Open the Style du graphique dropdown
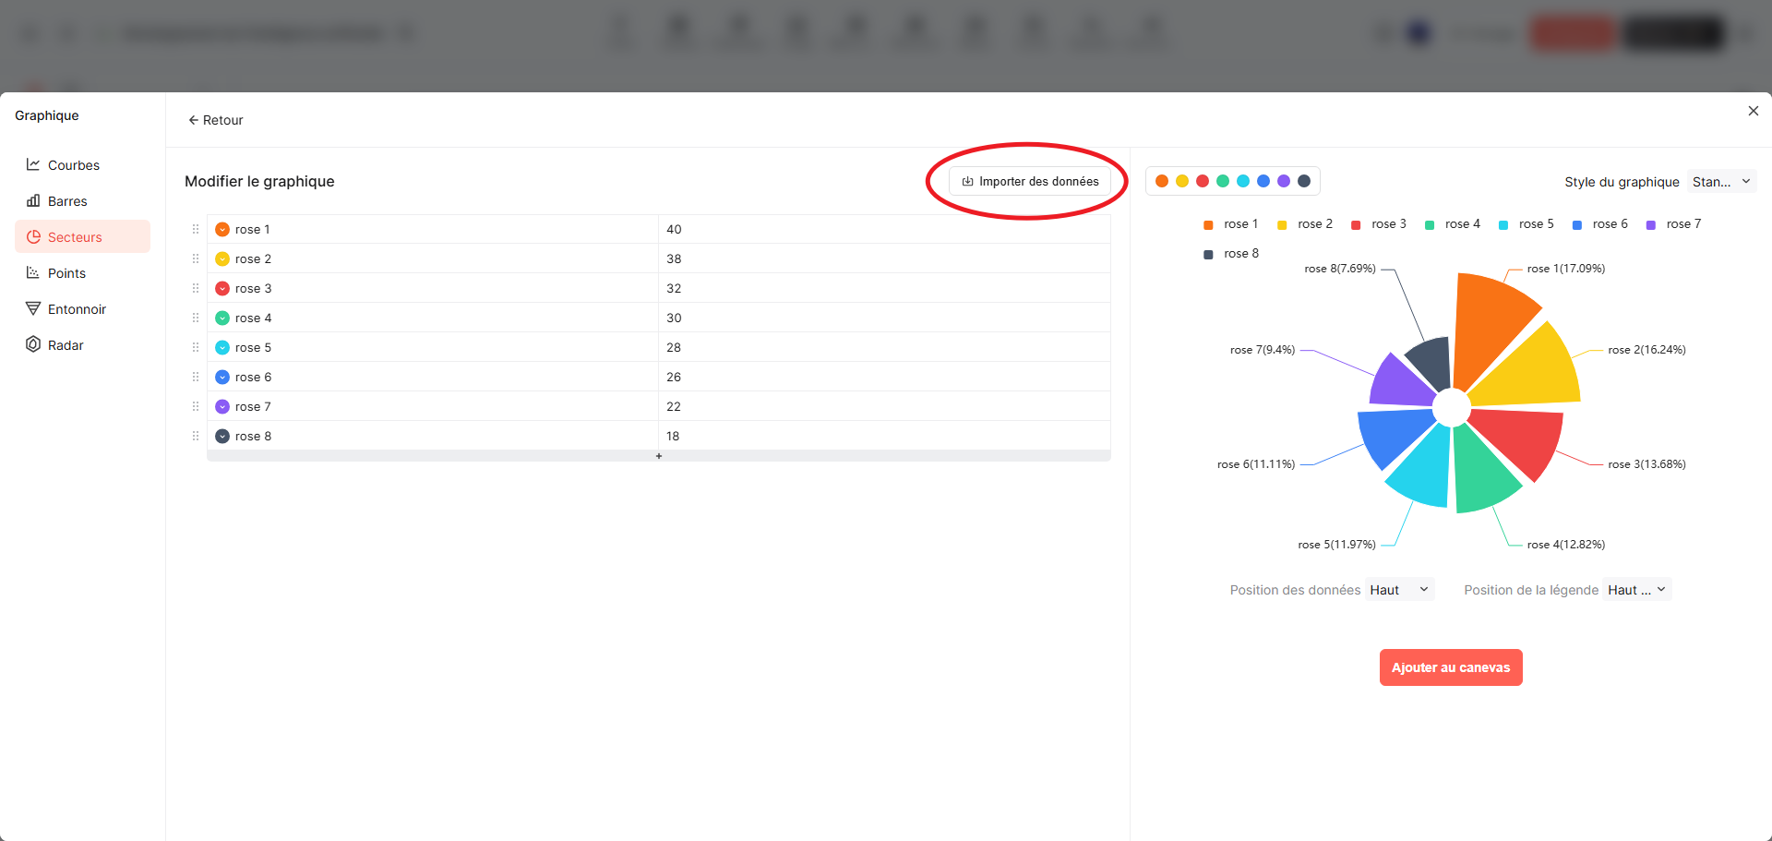This screenshot has height=841, width=1772. coord(1721,182)
